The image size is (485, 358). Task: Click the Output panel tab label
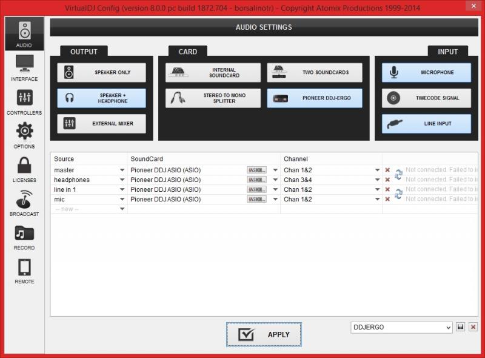point(84,52)
